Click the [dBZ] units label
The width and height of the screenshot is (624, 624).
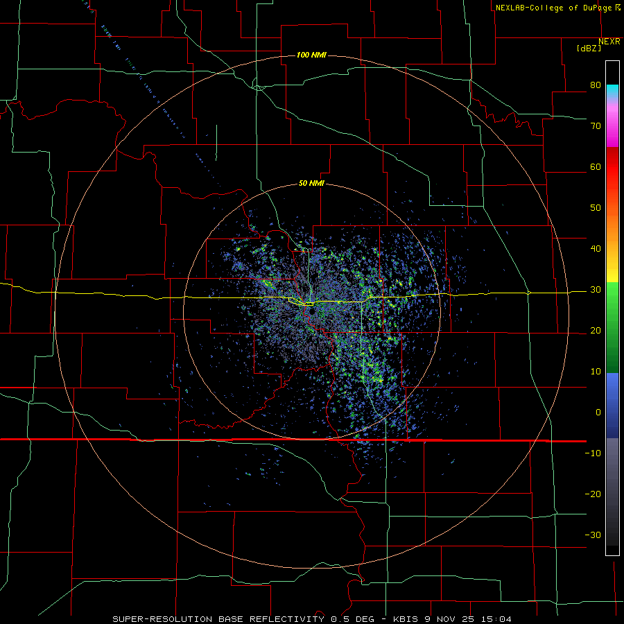point(589,49)
